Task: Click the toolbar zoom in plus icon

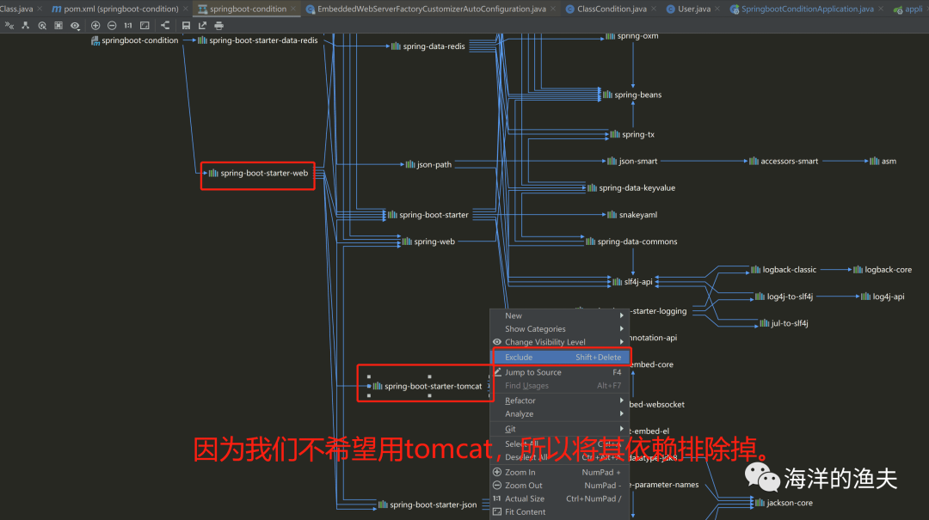Action: tap(95, 26)
